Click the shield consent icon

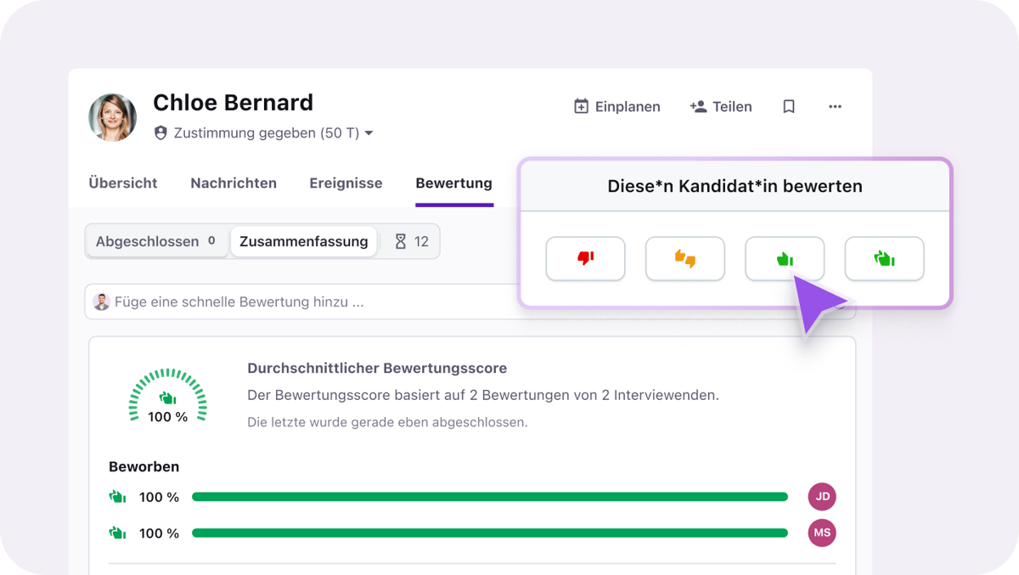click(x=160, y=133)
